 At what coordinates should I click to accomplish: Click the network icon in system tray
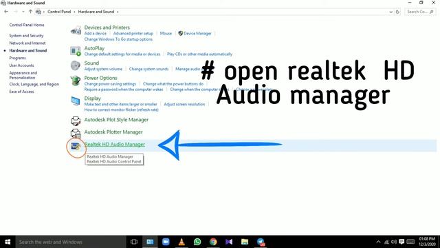point(386,242)
